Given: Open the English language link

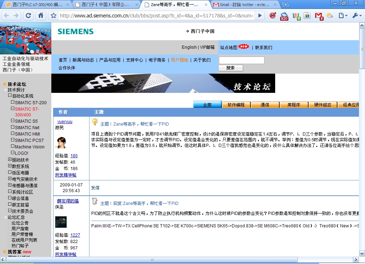Looking at the screenshot, I should click(x=189, y=47).
